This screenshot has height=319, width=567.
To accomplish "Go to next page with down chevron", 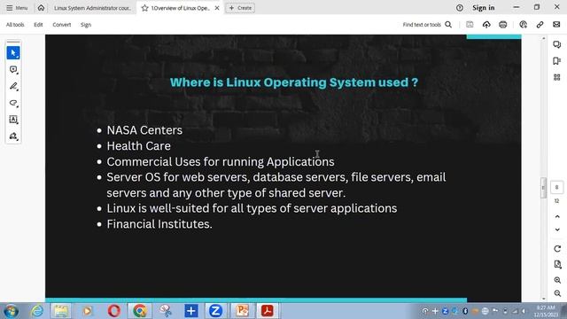I will 557,230.
